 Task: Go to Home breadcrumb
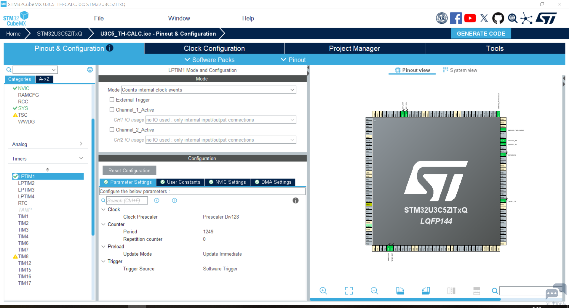pyautogui.click(x=13, y=33)
